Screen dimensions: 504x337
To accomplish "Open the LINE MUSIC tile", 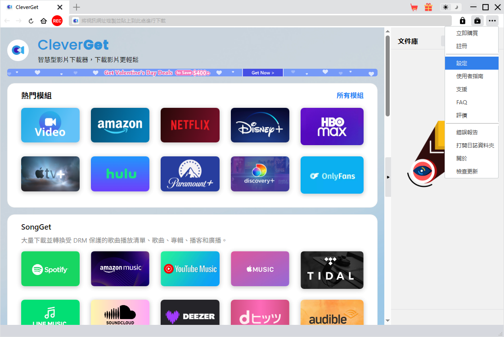I will tap(50, 312).
